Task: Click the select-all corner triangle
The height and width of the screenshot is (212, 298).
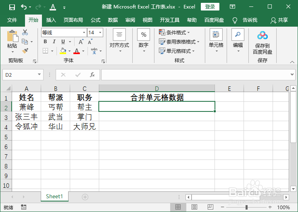Action: [8, 88]
